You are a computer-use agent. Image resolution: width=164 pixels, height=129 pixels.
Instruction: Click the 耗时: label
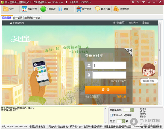[143, 116]
